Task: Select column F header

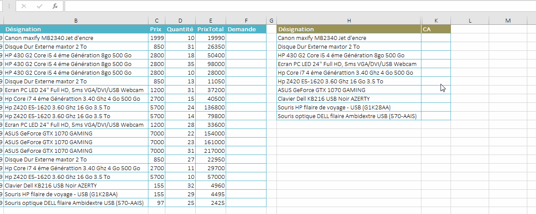Action: pyautogui.click(x=246, y=20)
